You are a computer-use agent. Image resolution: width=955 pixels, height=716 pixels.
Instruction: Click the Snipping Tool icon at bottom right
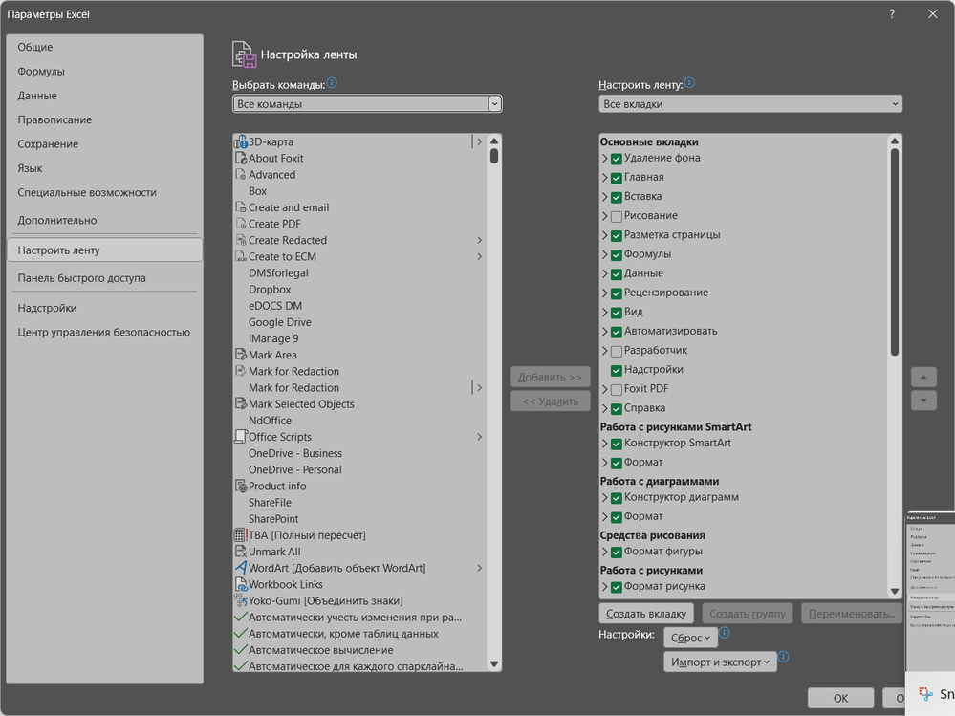tap(925, 693)
